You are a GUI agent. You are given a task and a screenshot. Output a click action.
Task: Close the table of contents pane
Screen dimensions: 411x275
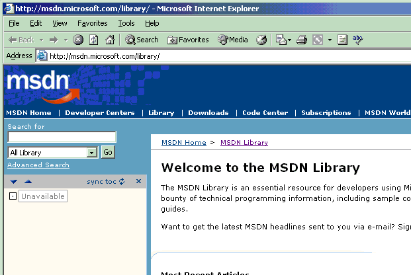point(139,181)
